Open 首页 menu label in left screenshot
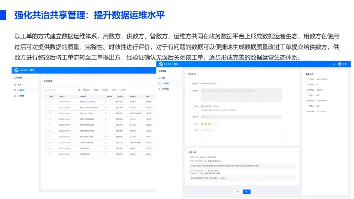 [x=19, y=85]
